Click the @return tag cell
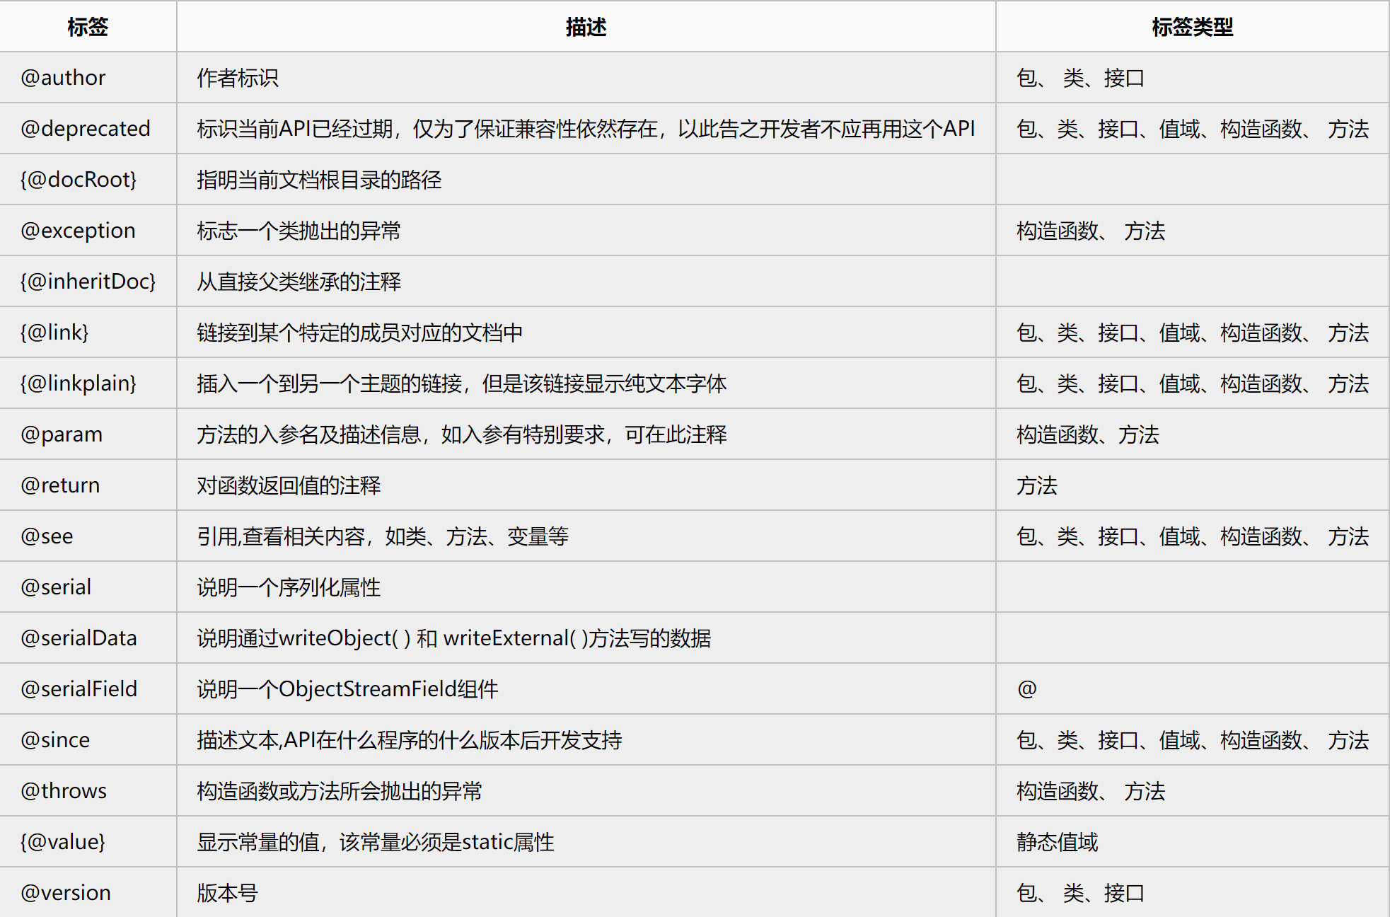Screen dimensions: 1390x917 coord(60,485)
